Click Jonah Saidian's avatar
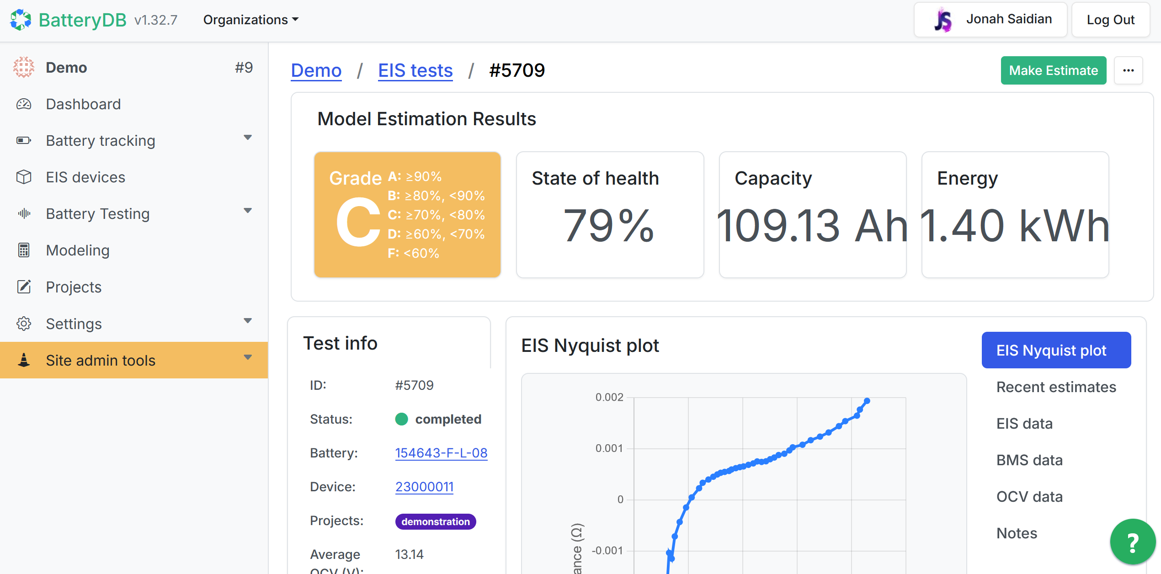1161x574 pixels. [943, 19]
